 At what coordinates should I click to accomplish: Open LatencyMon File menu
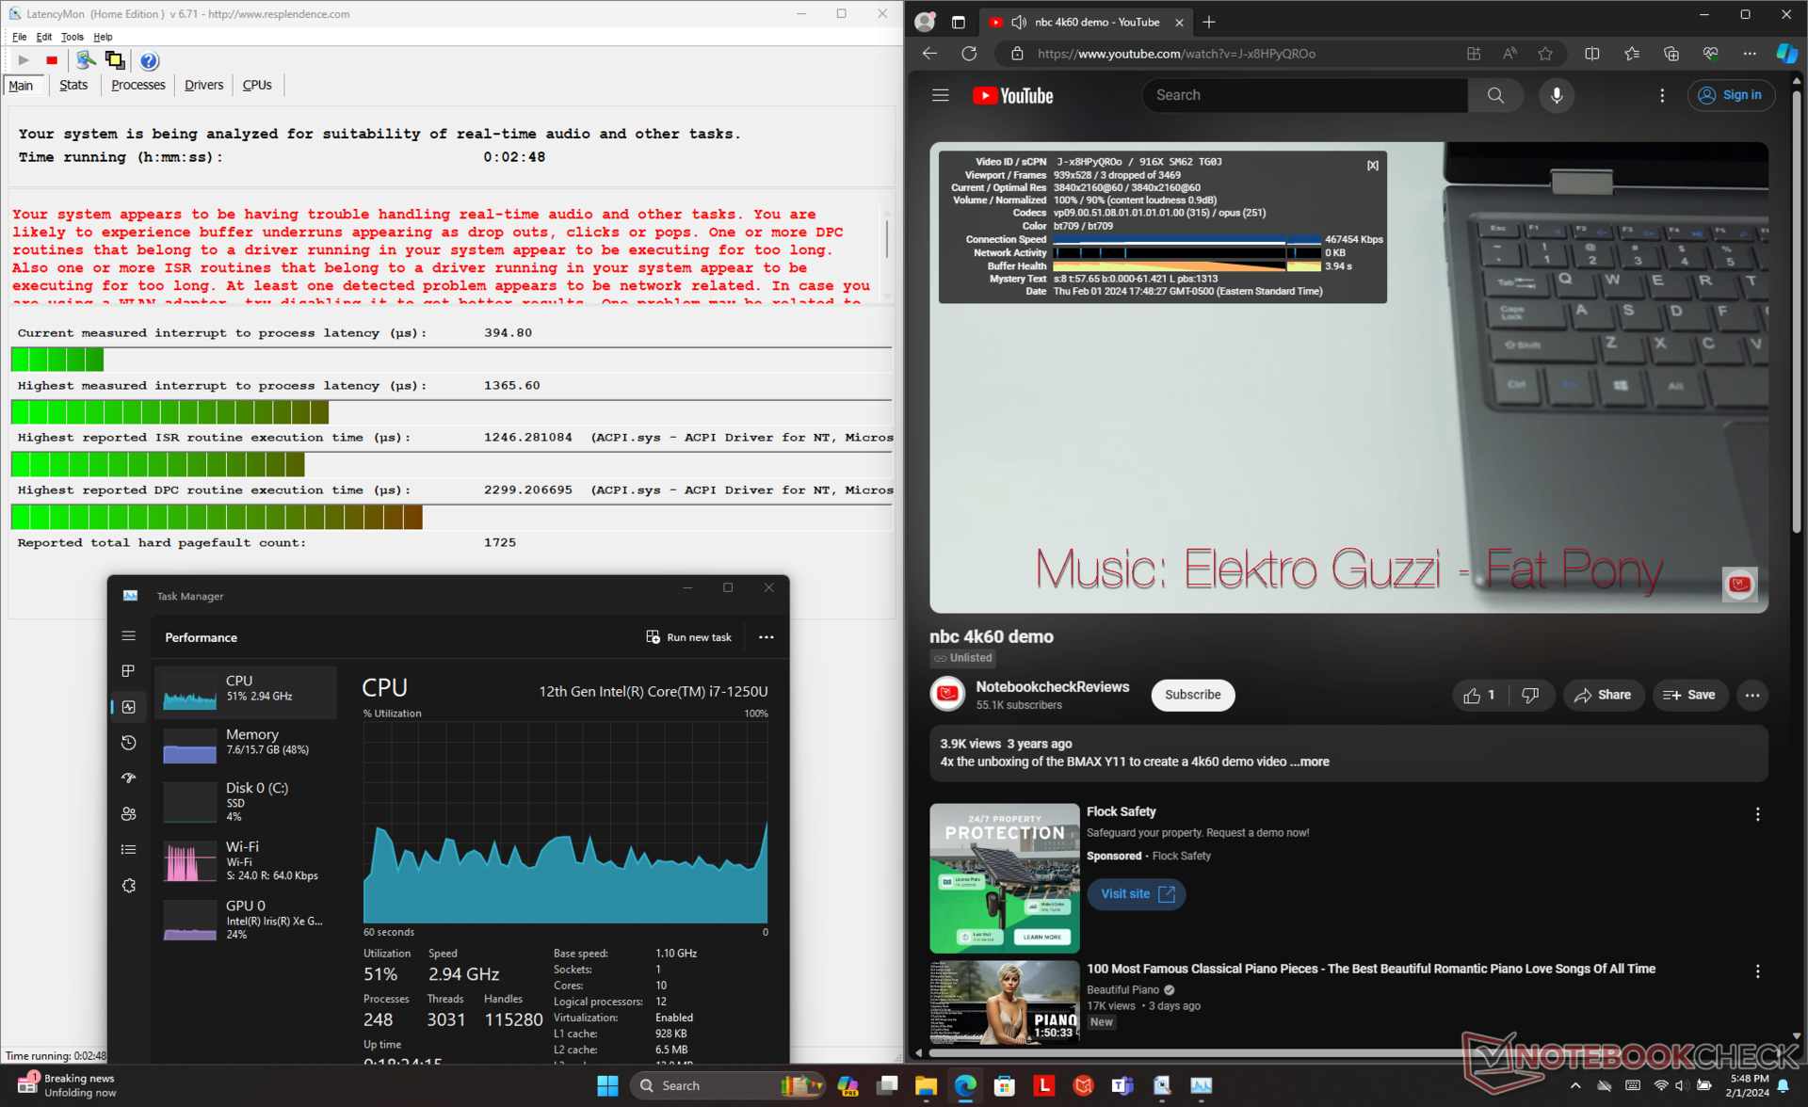point(20,37)
